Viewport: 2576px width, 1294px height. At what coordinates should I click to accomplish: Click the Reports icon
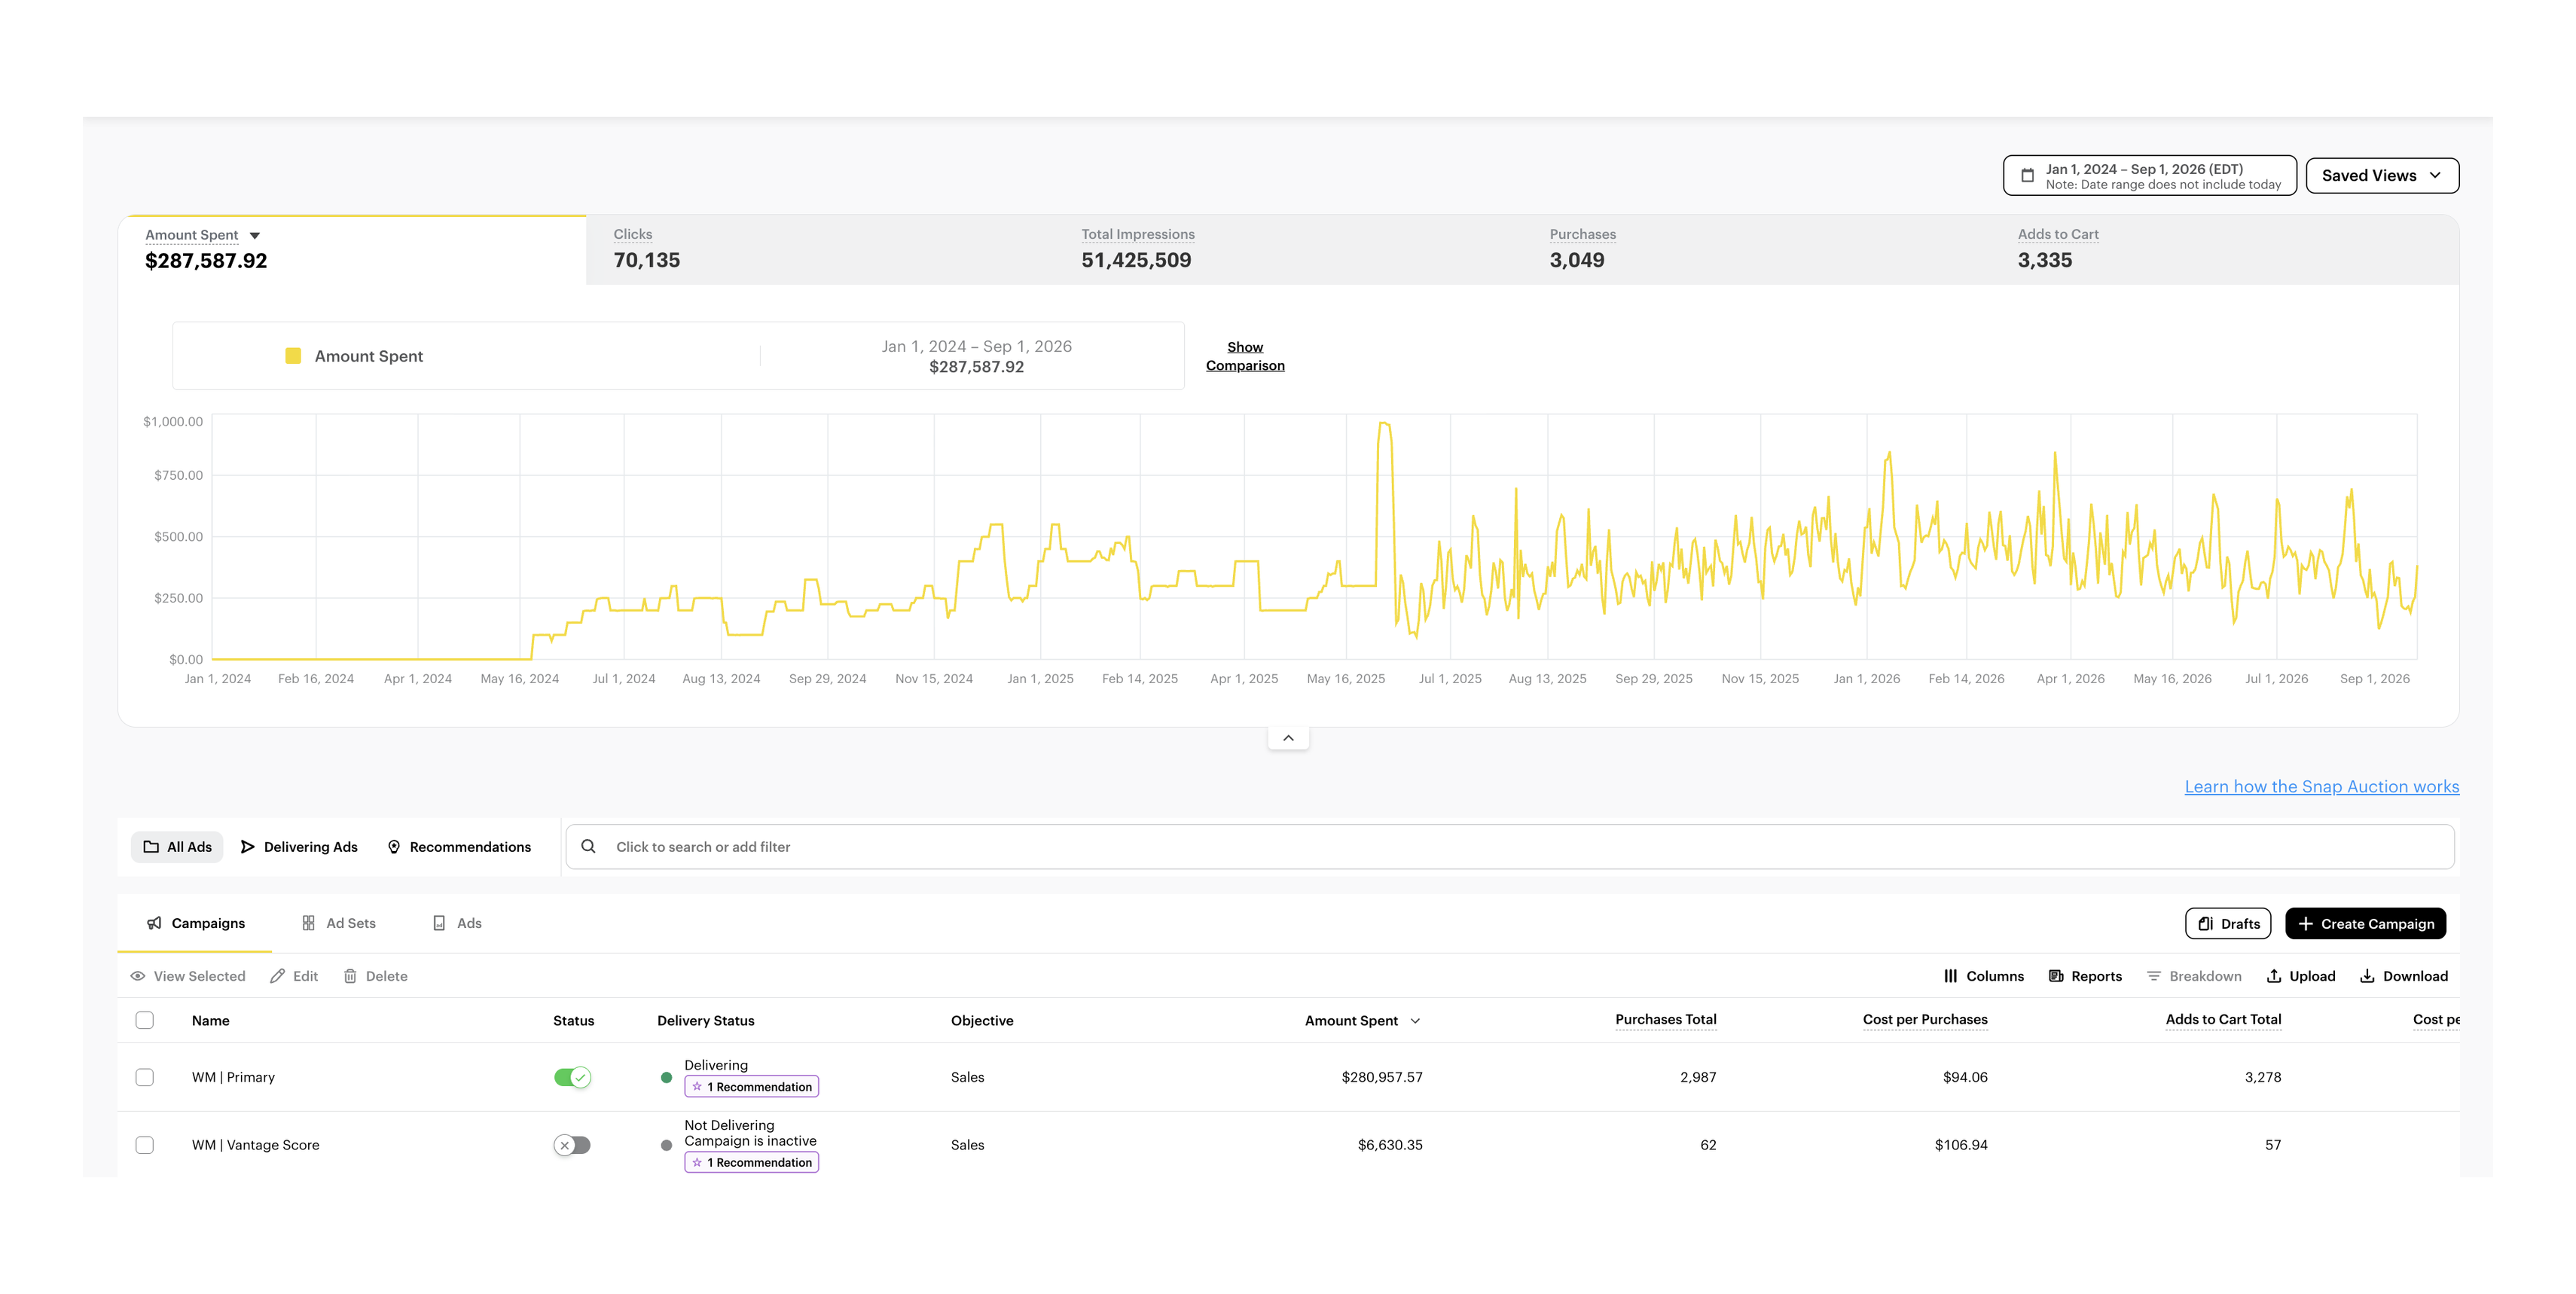tap(2056, 976)
